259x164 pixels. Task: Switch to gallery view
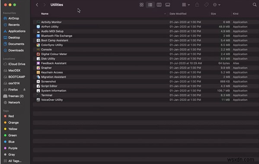[x=168, y=5]
